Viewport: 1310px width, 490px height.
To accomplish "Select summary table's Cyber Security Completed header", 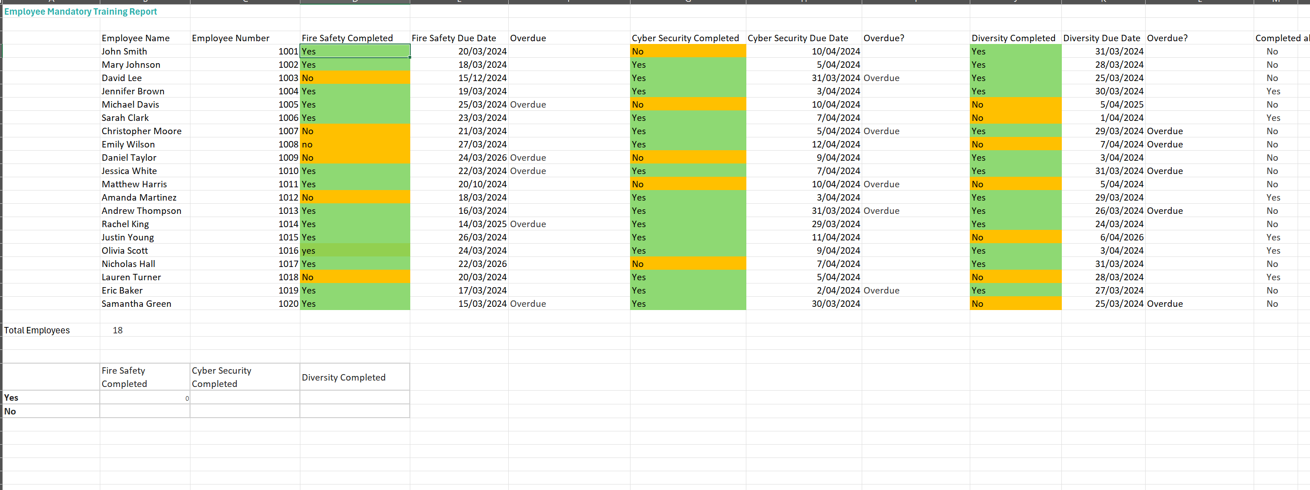I will [244, 377].
